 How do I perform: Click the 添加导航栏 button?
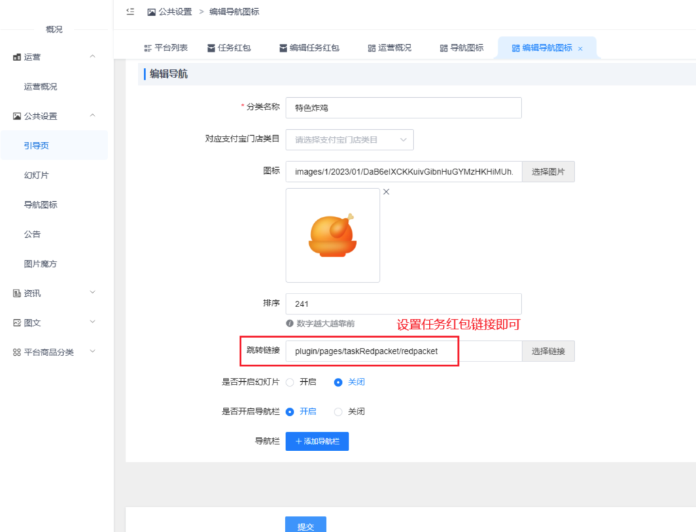click(317, 442)
